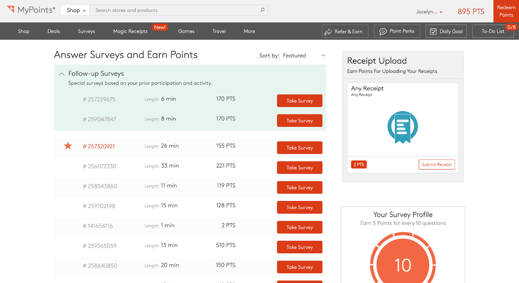
Task: Open the Travel menu
Action: point(219,31)
